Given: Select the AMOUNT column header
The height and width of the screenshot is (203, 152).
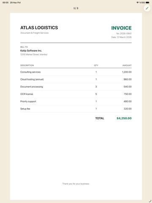Looking at the screenshot, I should pos(127,65).
